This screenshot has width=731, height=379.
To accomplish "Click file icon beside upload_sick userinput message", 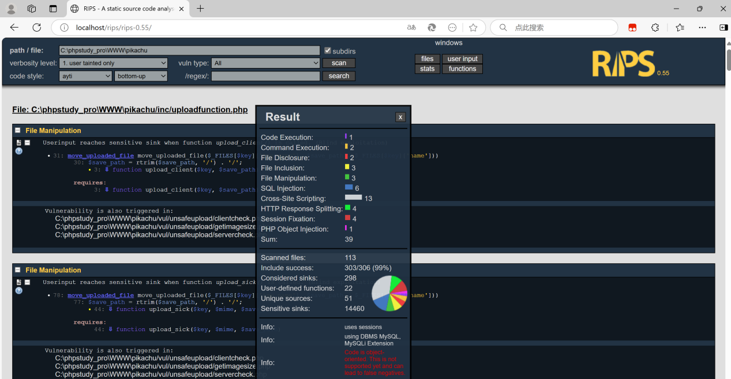I will [x=18, y=282].
